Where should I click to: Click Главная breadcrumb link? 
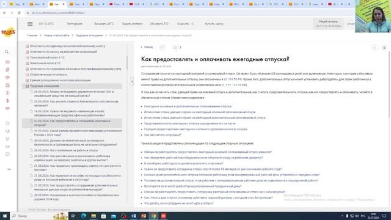point(32,35)
